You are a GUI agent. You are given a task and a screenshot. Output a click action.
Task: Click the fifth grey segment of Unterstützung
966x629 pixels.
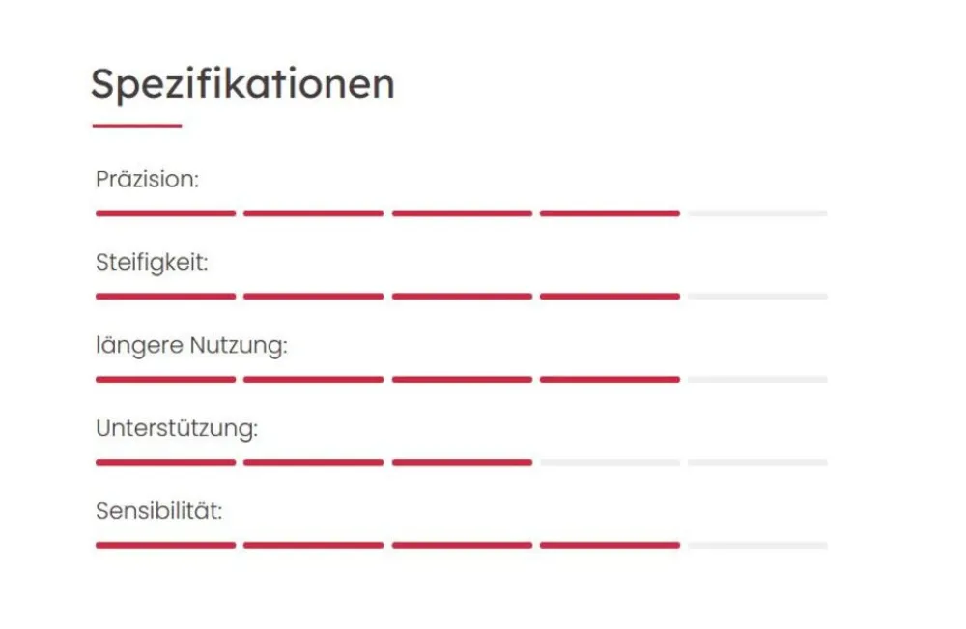757,463
